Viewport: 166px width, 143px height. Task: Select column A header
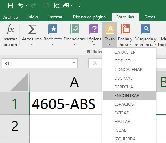coord(66,82)
